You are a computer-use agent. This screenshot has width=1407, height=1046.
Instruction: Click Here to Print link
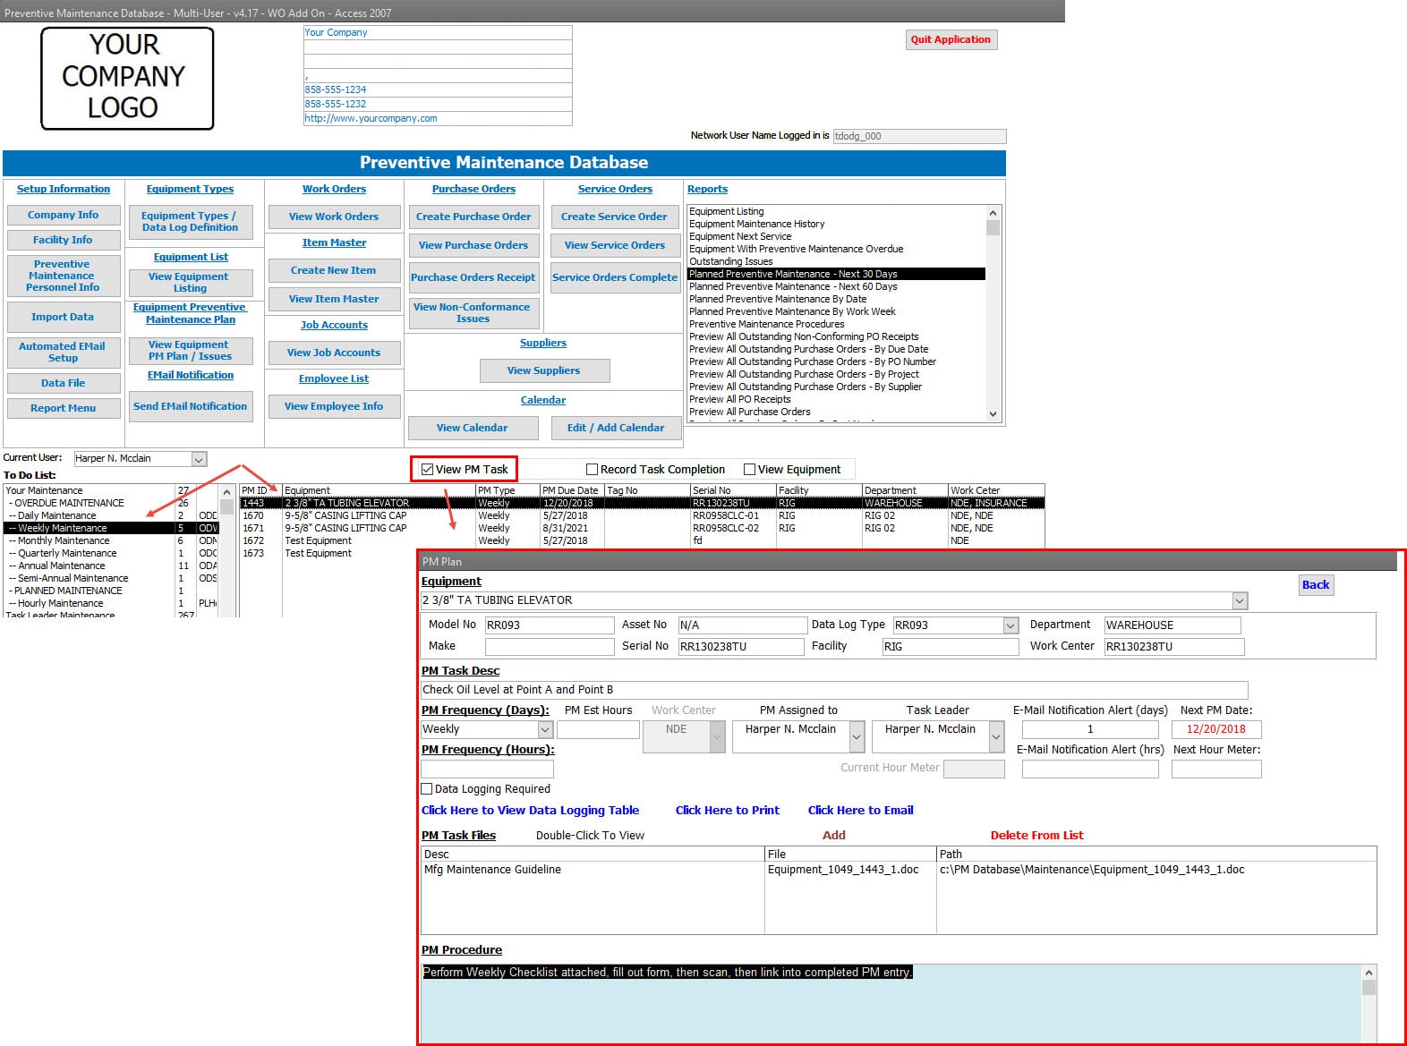[x=728, y=811]
